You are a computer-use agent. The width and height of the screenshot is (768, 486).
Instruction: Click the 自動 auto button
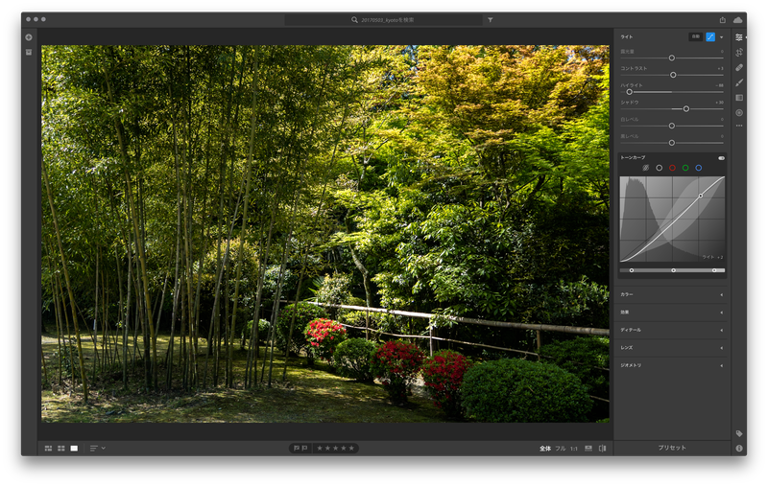coord(695,36)
